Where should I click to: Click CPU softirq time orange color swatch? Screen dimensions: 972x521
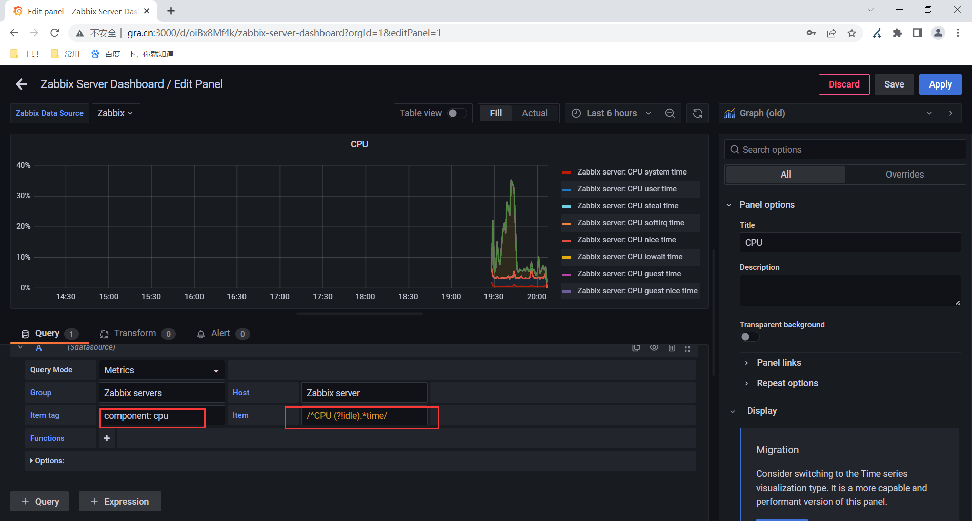point(566,223)
